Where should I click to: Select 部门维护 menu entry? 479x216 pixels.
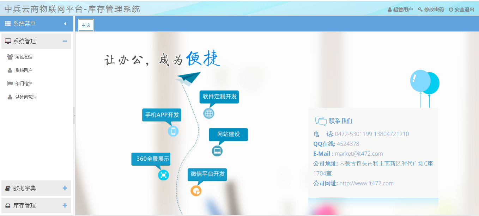click(x=24, y=84)
